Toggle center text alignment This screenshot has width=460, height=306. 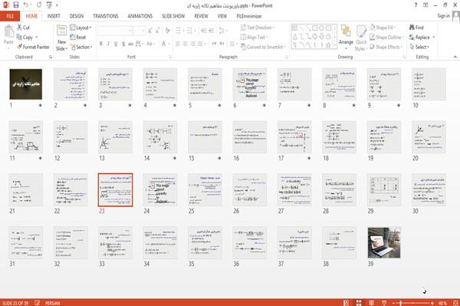(185, 44)
